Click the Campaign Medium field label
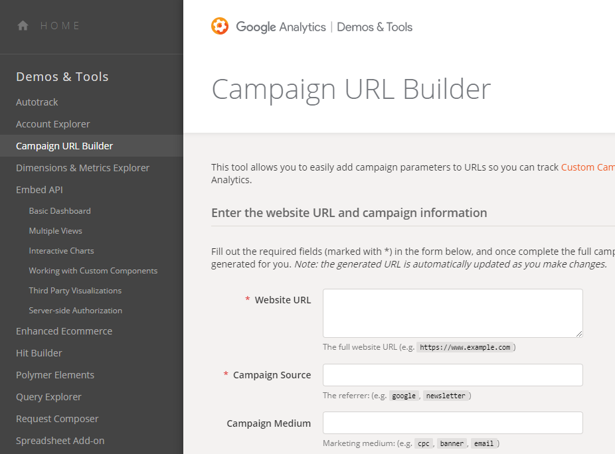Screen dimensions: 615x454 tap(269, 423)
